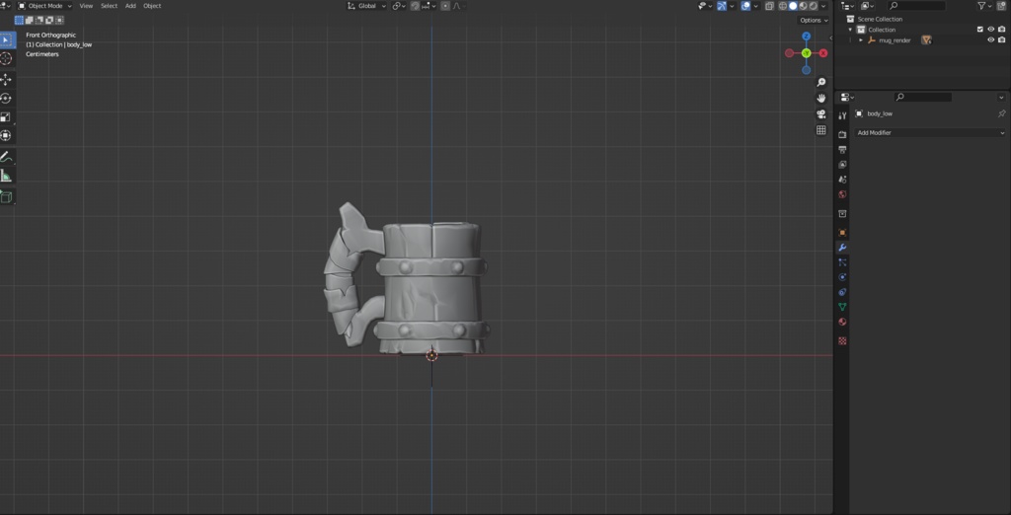
Task: Click the hand pan-view icon
Action: 820,98
